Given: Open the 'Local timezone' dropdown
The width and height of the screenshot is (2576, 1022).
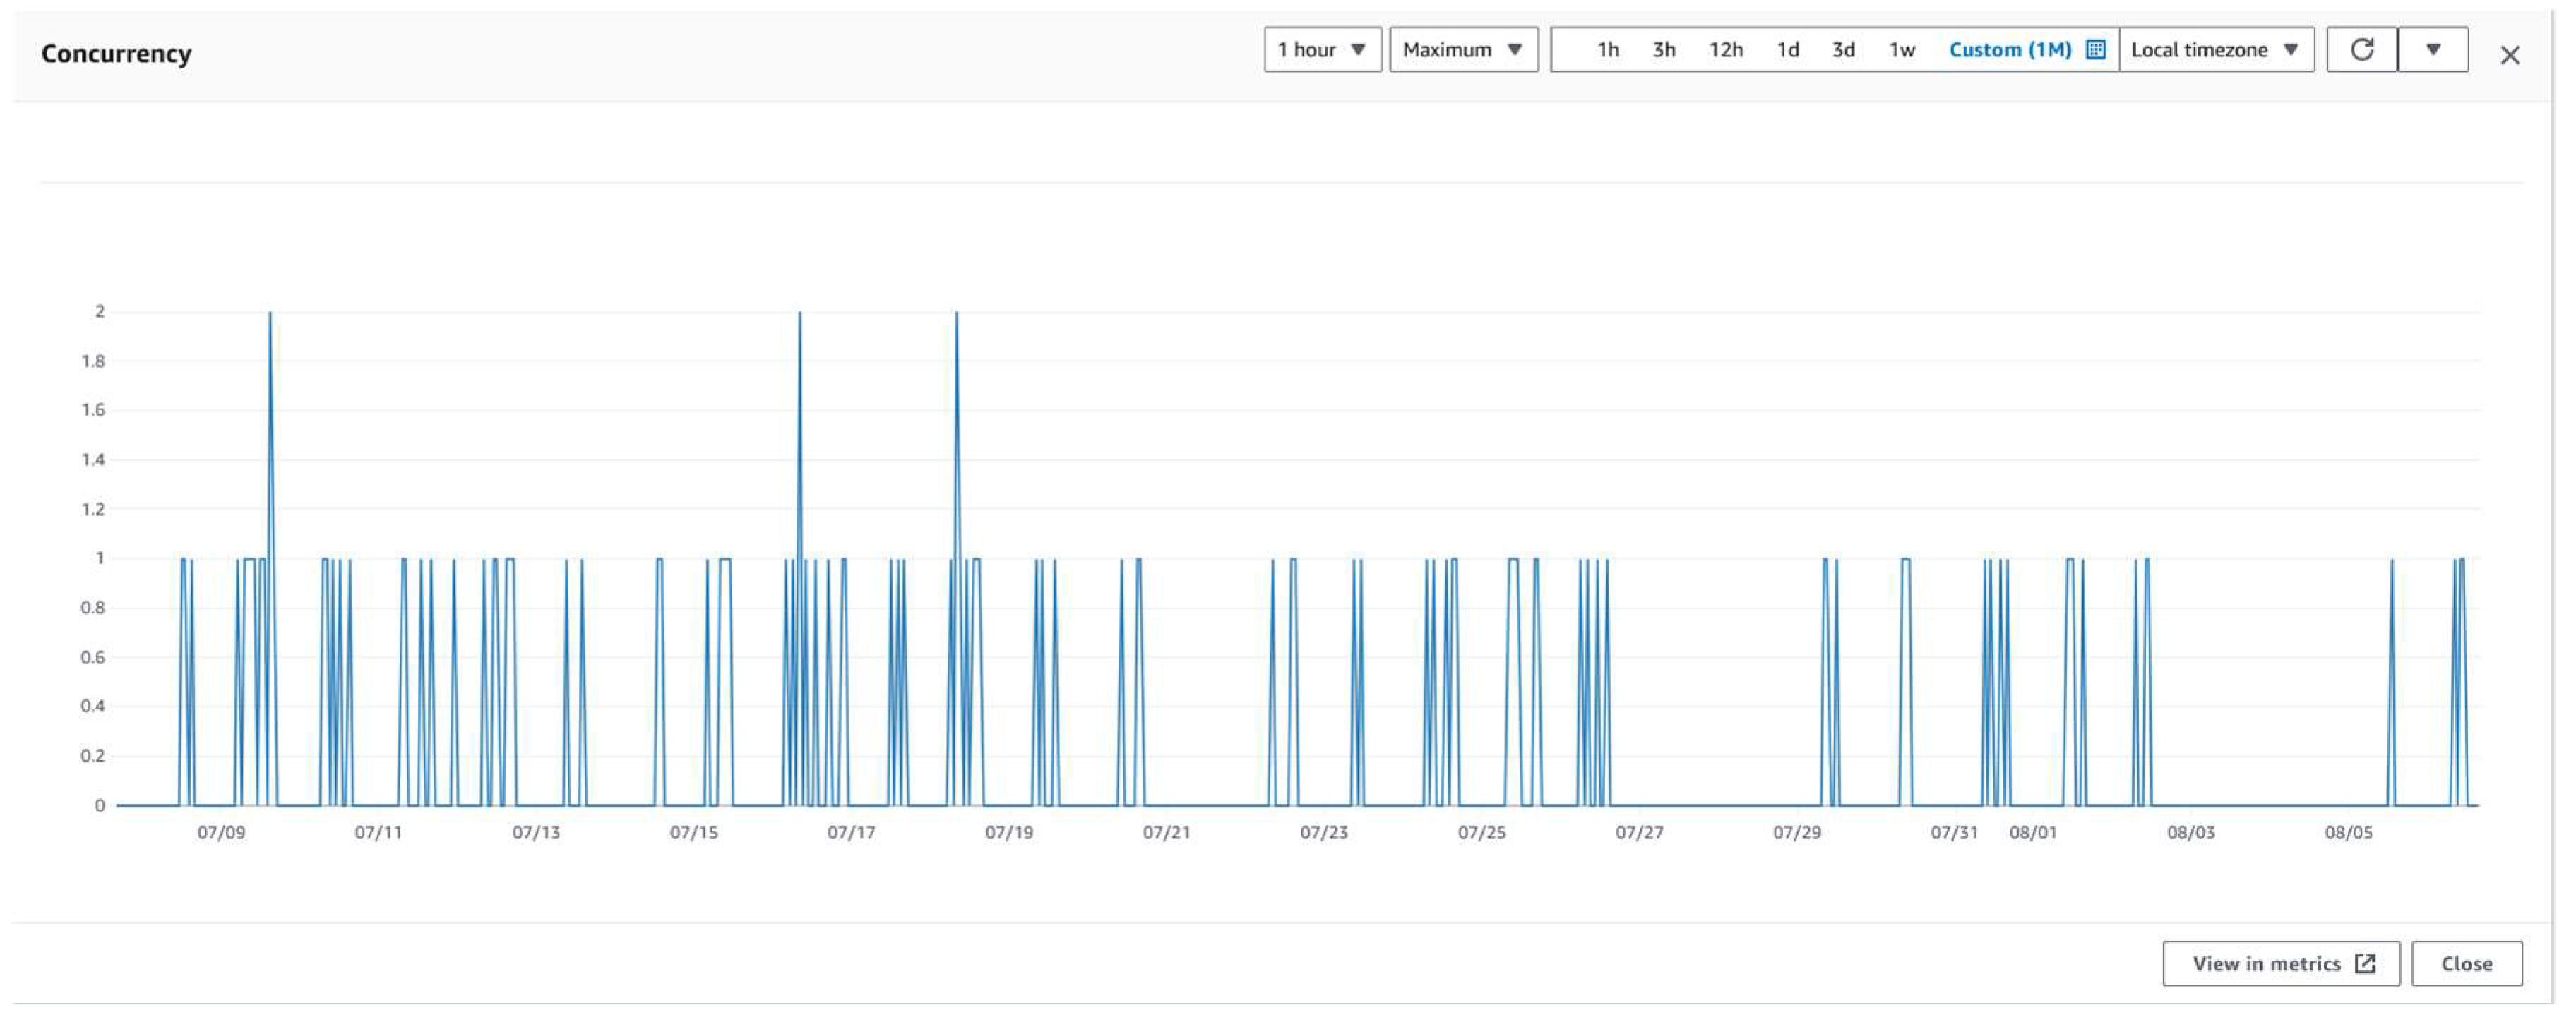Looking at the screenshot, I should click(2214, 48).
